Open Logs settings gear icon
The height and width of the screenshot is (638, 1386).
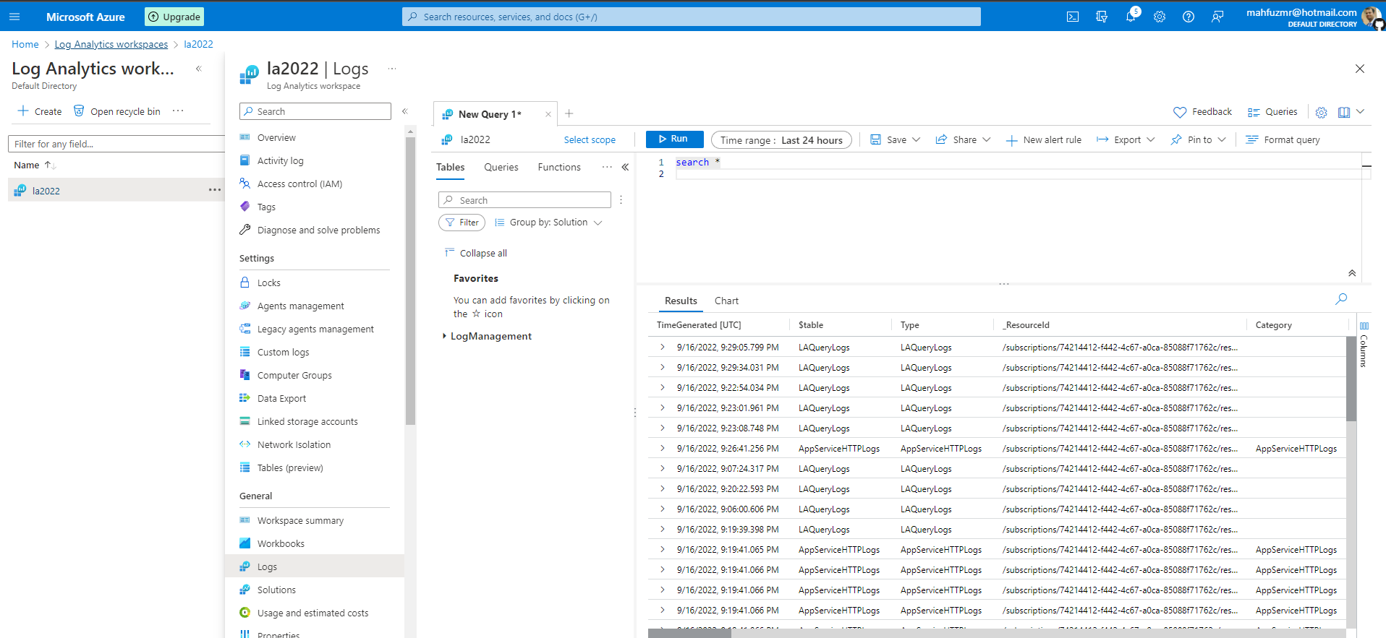[1321, 112]
